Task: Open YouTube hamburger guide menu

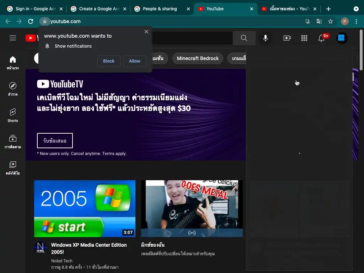Action: tap(13, 38)
